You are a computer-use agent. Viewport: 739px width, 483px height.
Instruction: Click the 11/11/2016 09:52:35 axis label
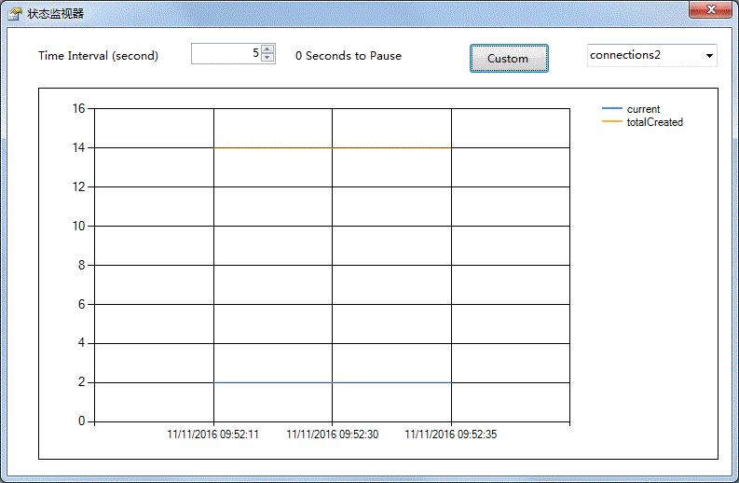point(450,435)
